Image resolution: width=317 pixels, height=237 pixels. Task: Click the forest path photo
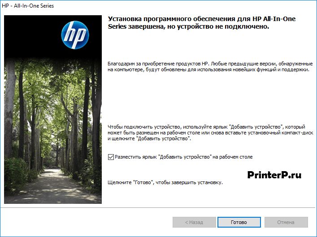(x=53, y=134)
